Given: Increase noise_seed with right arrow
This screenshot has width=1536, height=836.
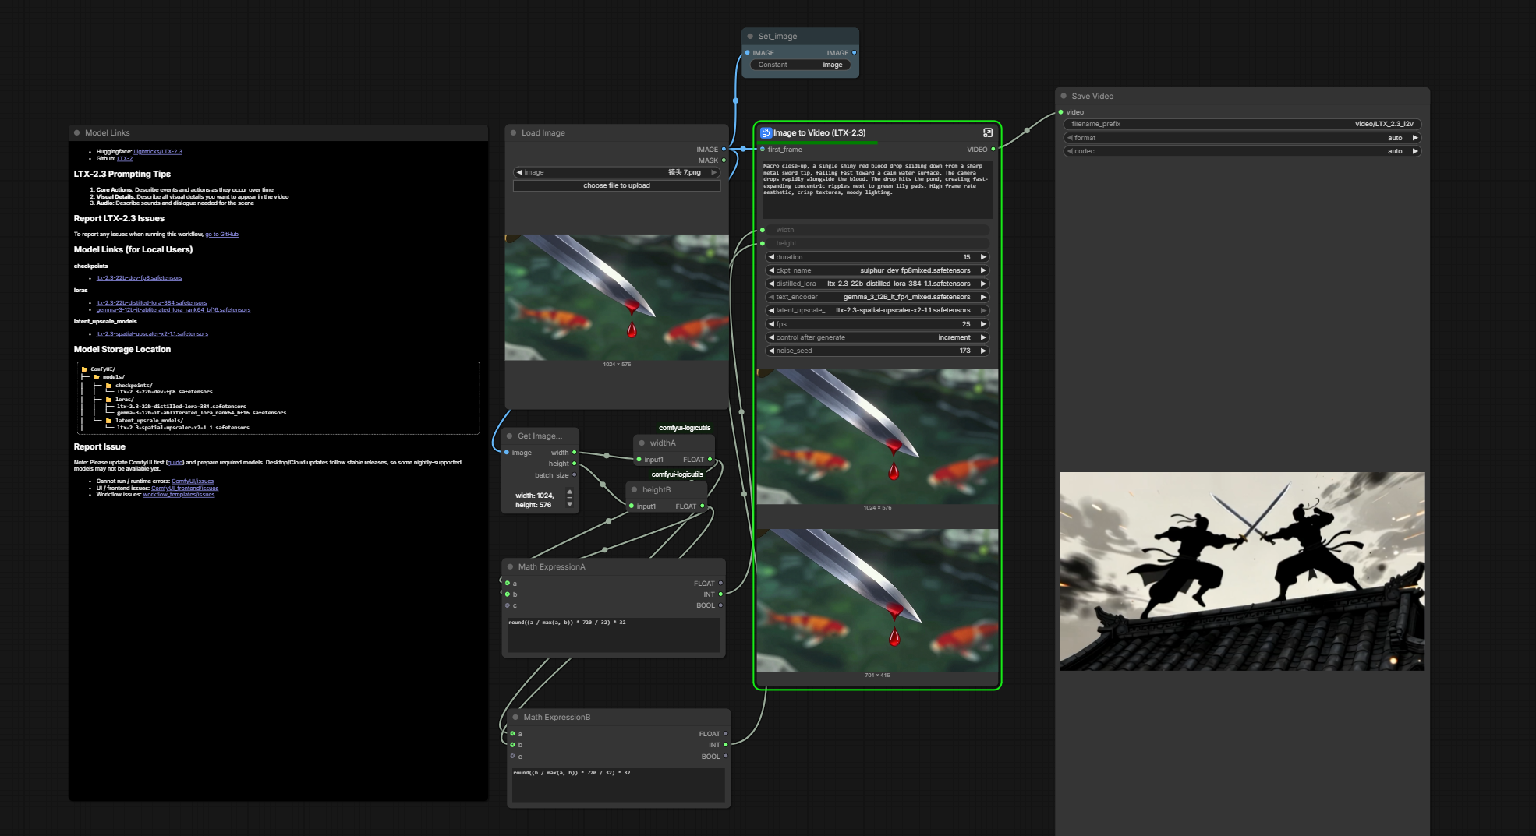Looking at the screenshot, I should (983, 351).
